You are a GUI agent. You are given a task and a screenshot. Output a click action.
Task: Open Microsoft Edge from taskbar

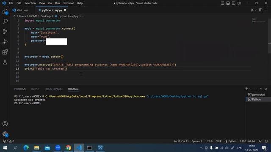pos(26,148)
